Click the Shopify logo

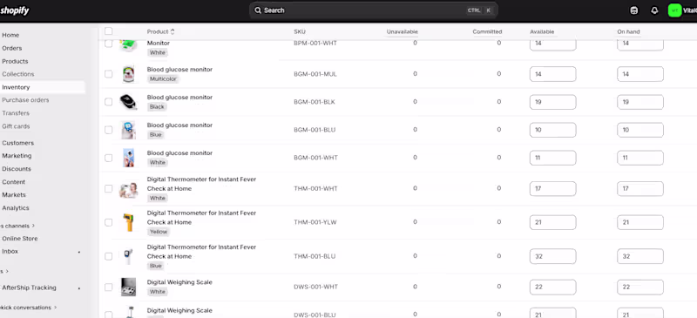point(14,10)
